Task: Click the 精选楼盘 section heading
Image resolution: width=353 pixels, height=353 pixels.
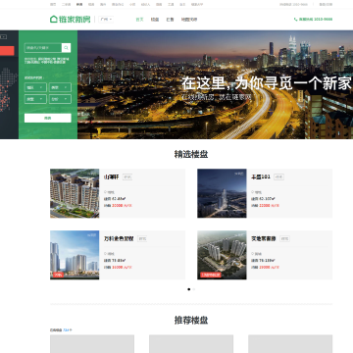Action: 191,154
